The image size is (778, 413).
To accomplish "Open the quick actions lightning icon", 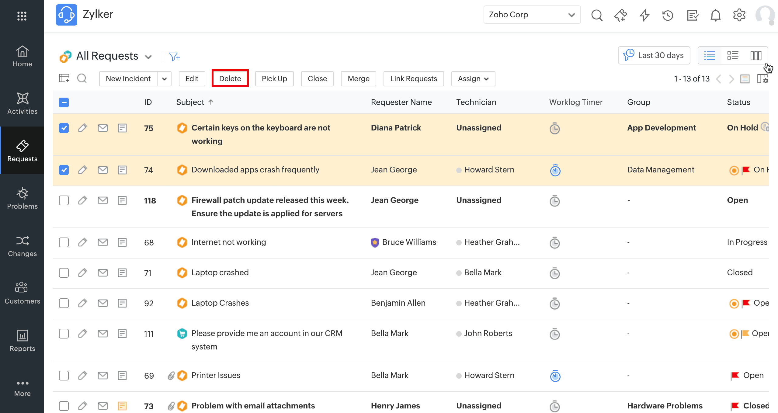I will (x=644, y=15).
